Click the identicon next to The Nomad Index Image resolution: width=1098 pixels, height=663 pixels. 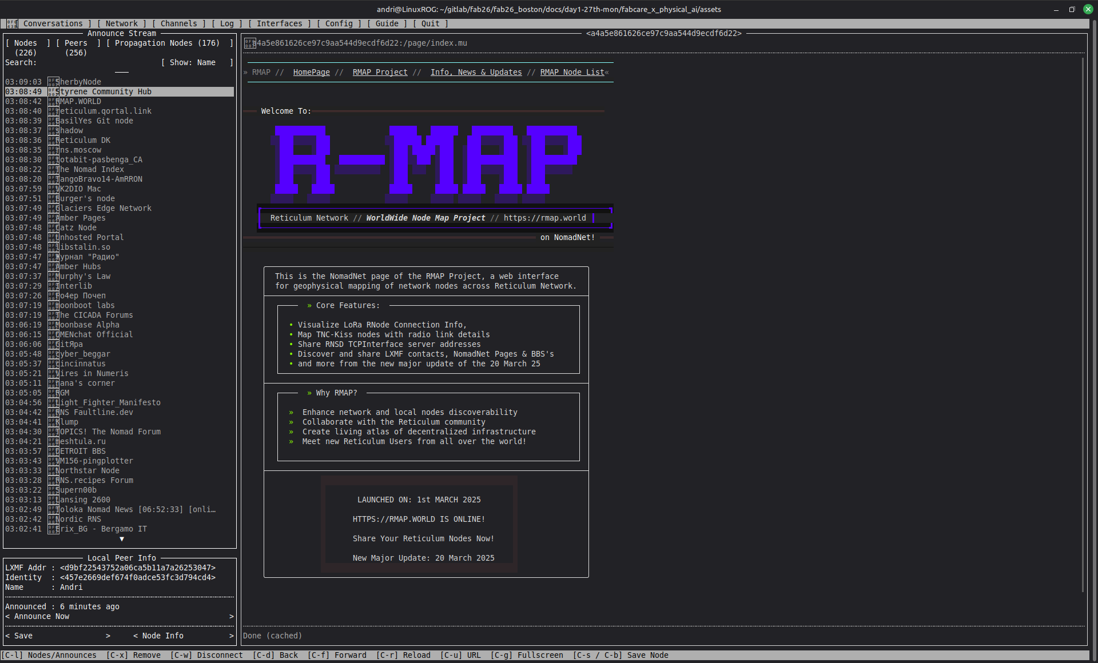click(x=53, y=169)
